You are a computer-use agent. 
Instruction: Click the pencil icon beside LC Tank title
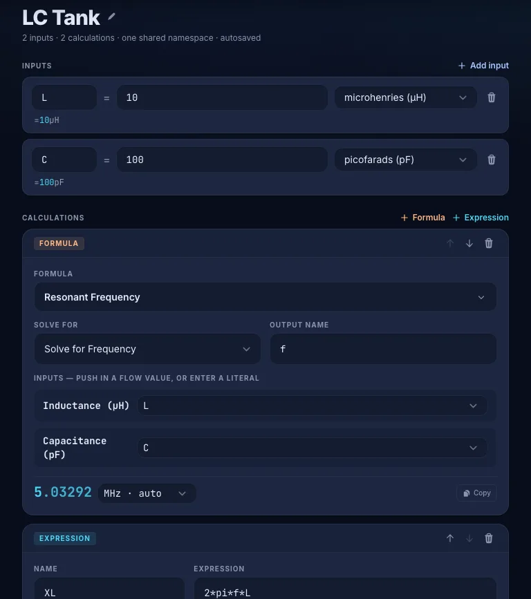(111, 17)
